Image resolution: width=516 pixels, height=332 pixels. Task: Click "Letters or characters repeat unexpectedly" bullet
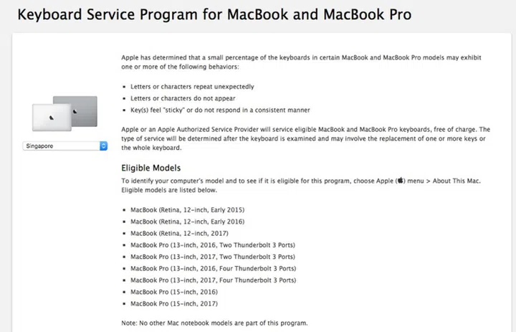coord(192,87)
